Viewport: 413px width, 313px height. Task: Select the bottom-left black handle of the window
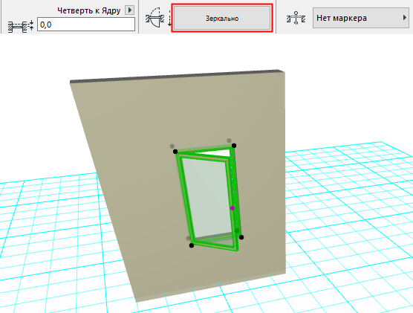(x=192, y=245)
